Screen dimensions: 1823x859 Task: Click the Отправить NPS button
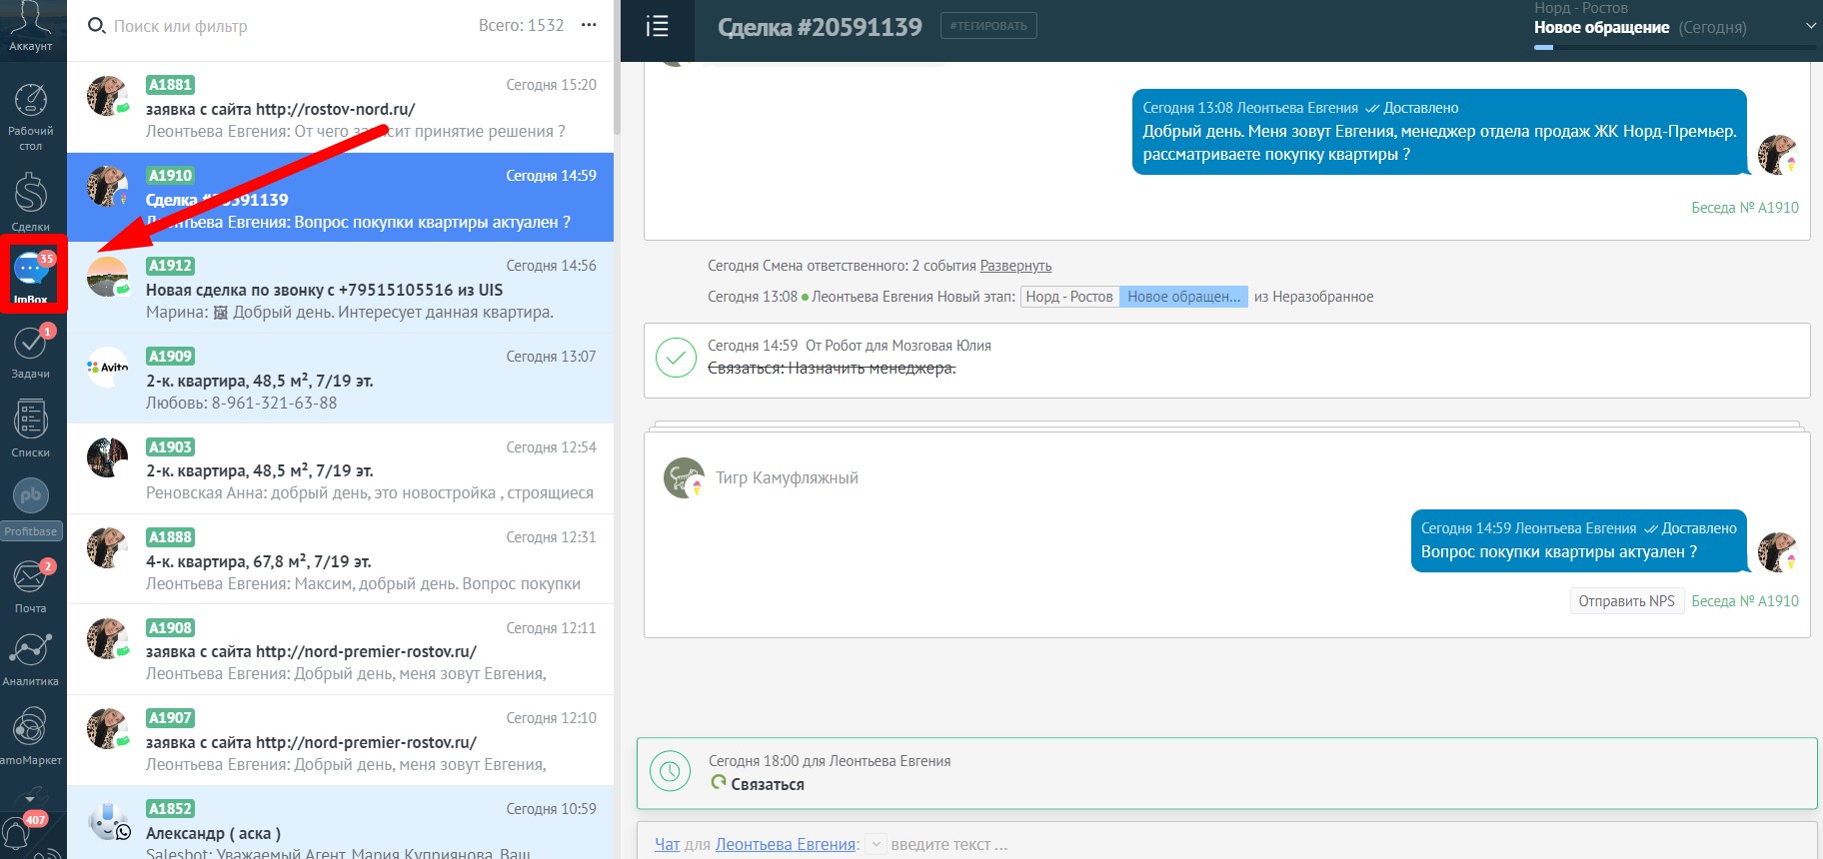[x=1625, y=601]
